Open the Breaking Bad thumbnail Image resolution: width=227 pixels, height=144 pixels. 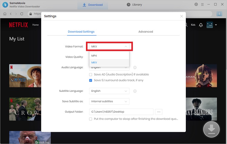(x=30, y=137)
